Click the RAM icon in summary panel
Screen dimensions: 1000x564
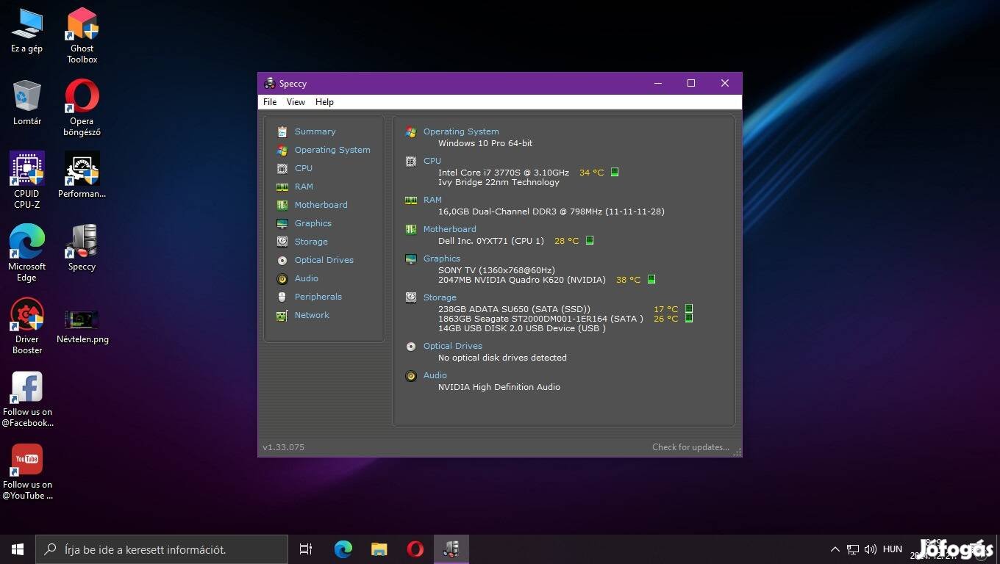(x=411, y=200)
